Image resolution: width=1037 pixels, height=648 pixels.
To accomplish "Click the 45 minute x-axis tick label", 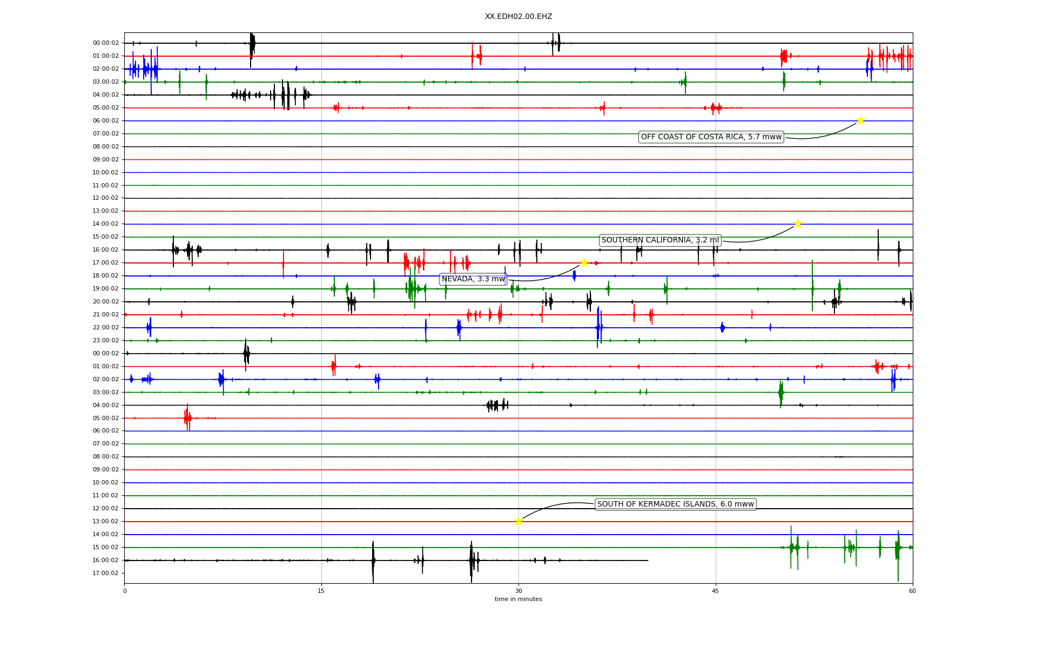I will coord(716,591).
